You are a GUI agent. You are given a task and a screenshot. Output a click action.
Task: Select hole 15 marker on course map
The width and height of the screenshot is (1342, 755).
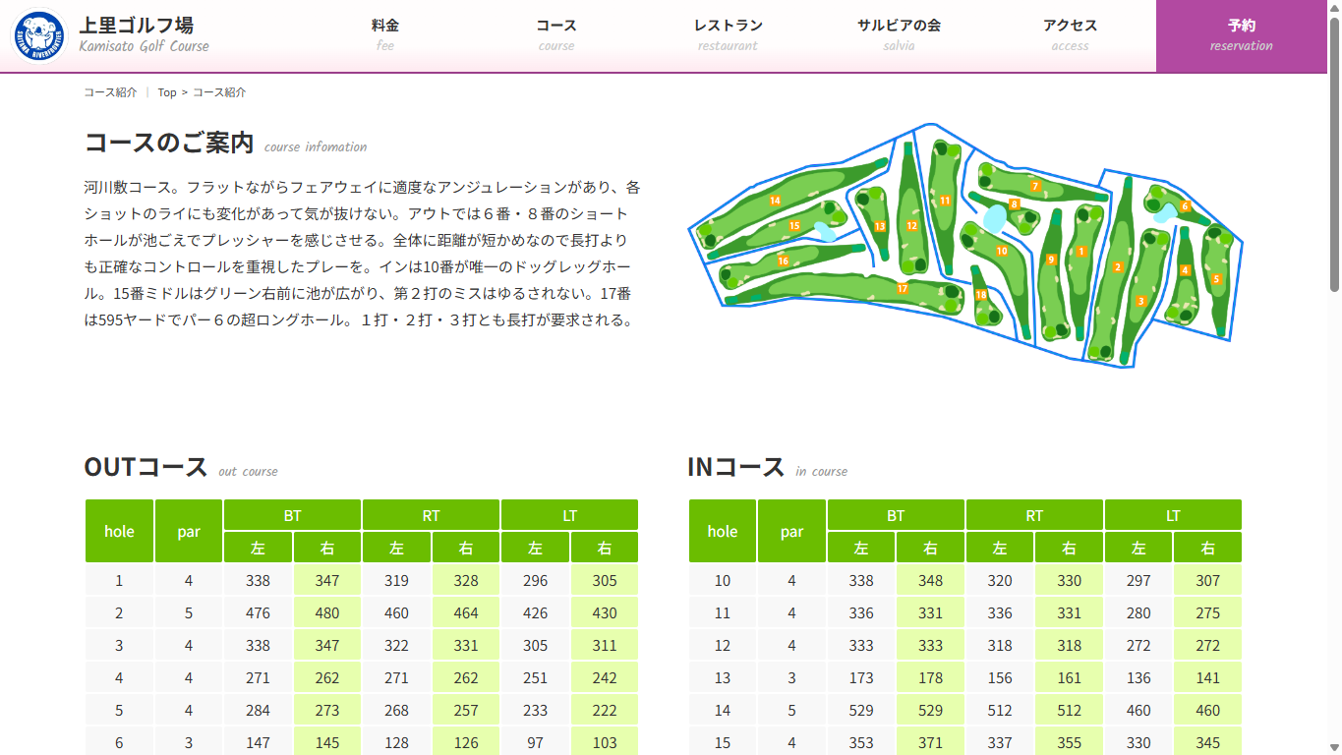point(794,225)
